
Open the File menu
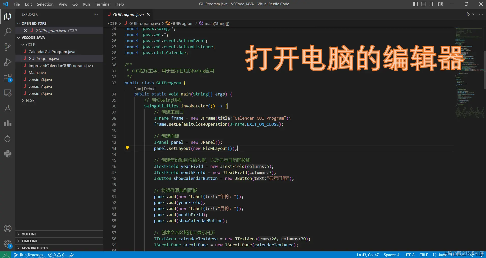[17, 4]
